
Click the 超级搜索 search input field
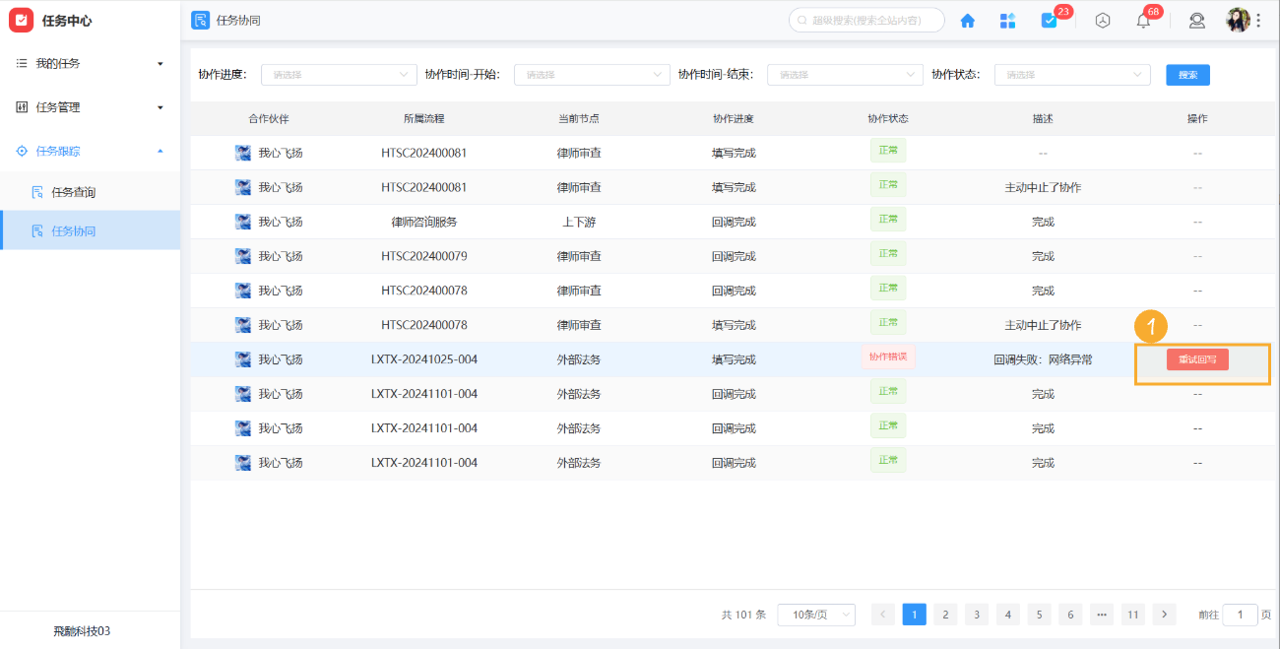tap(866, 19)
